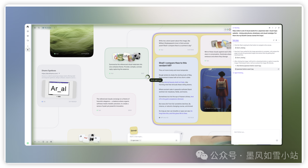
Task: Select the 'referenced visuals converge' reply node
Action: 114,104
